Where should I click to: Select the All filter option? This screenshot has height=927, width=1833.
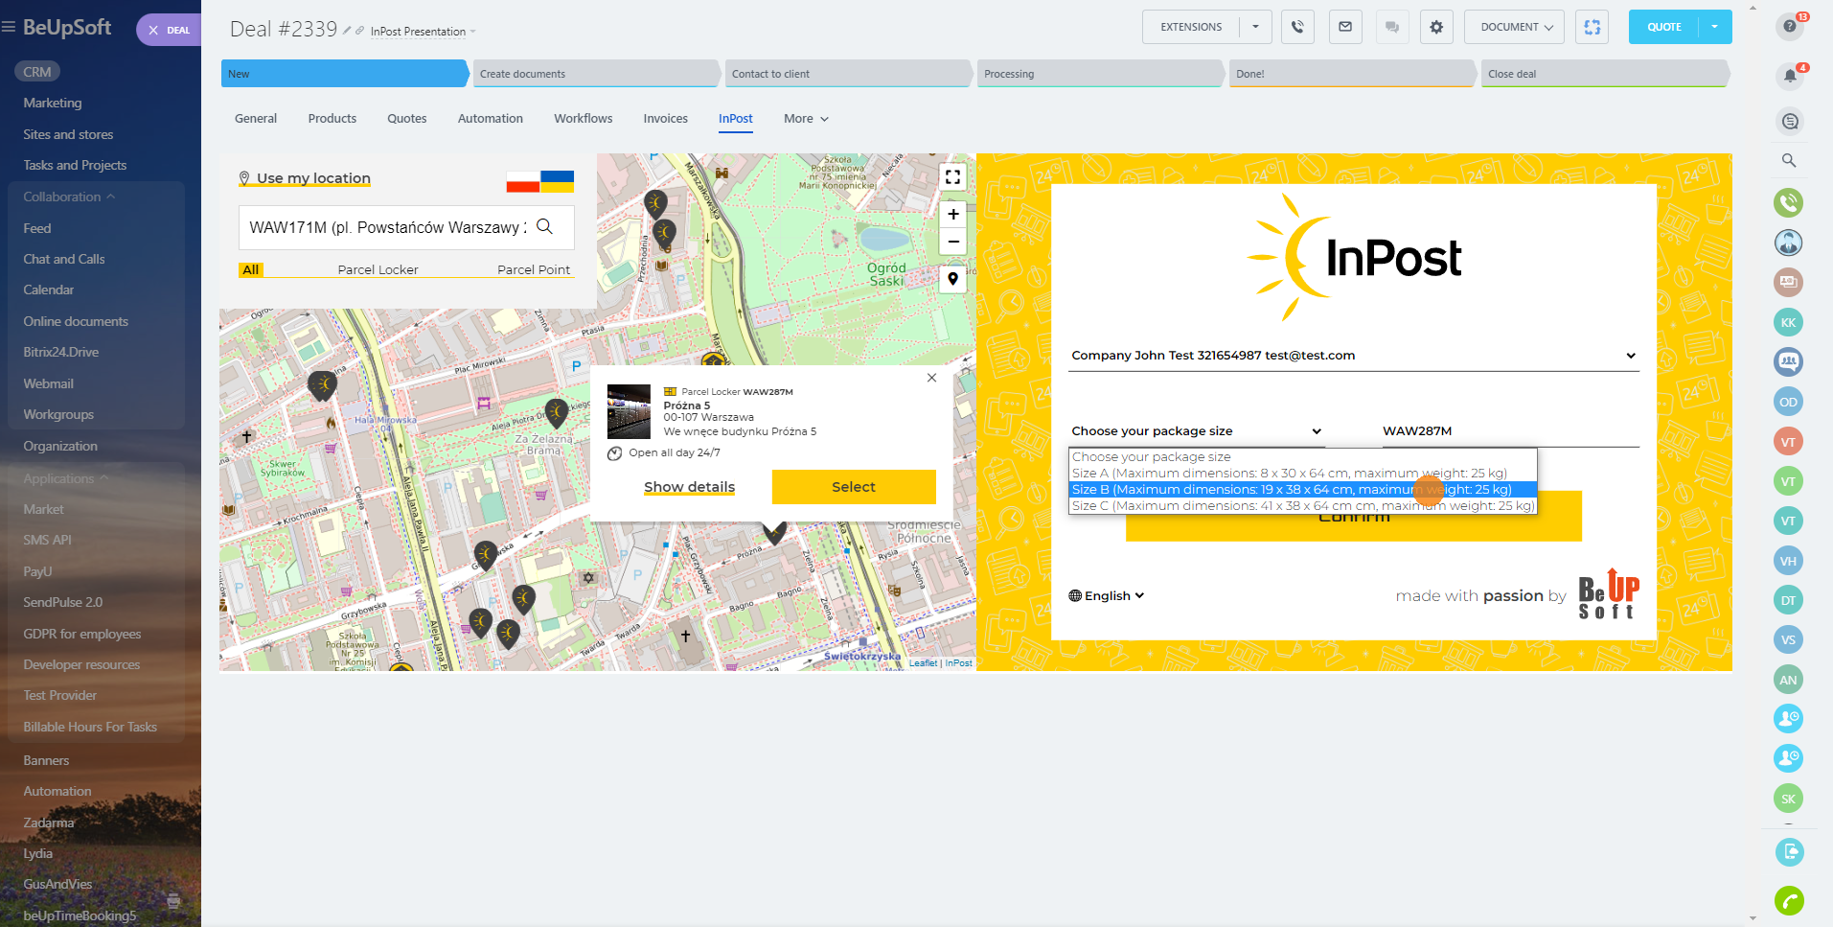(x=251, y=269)
